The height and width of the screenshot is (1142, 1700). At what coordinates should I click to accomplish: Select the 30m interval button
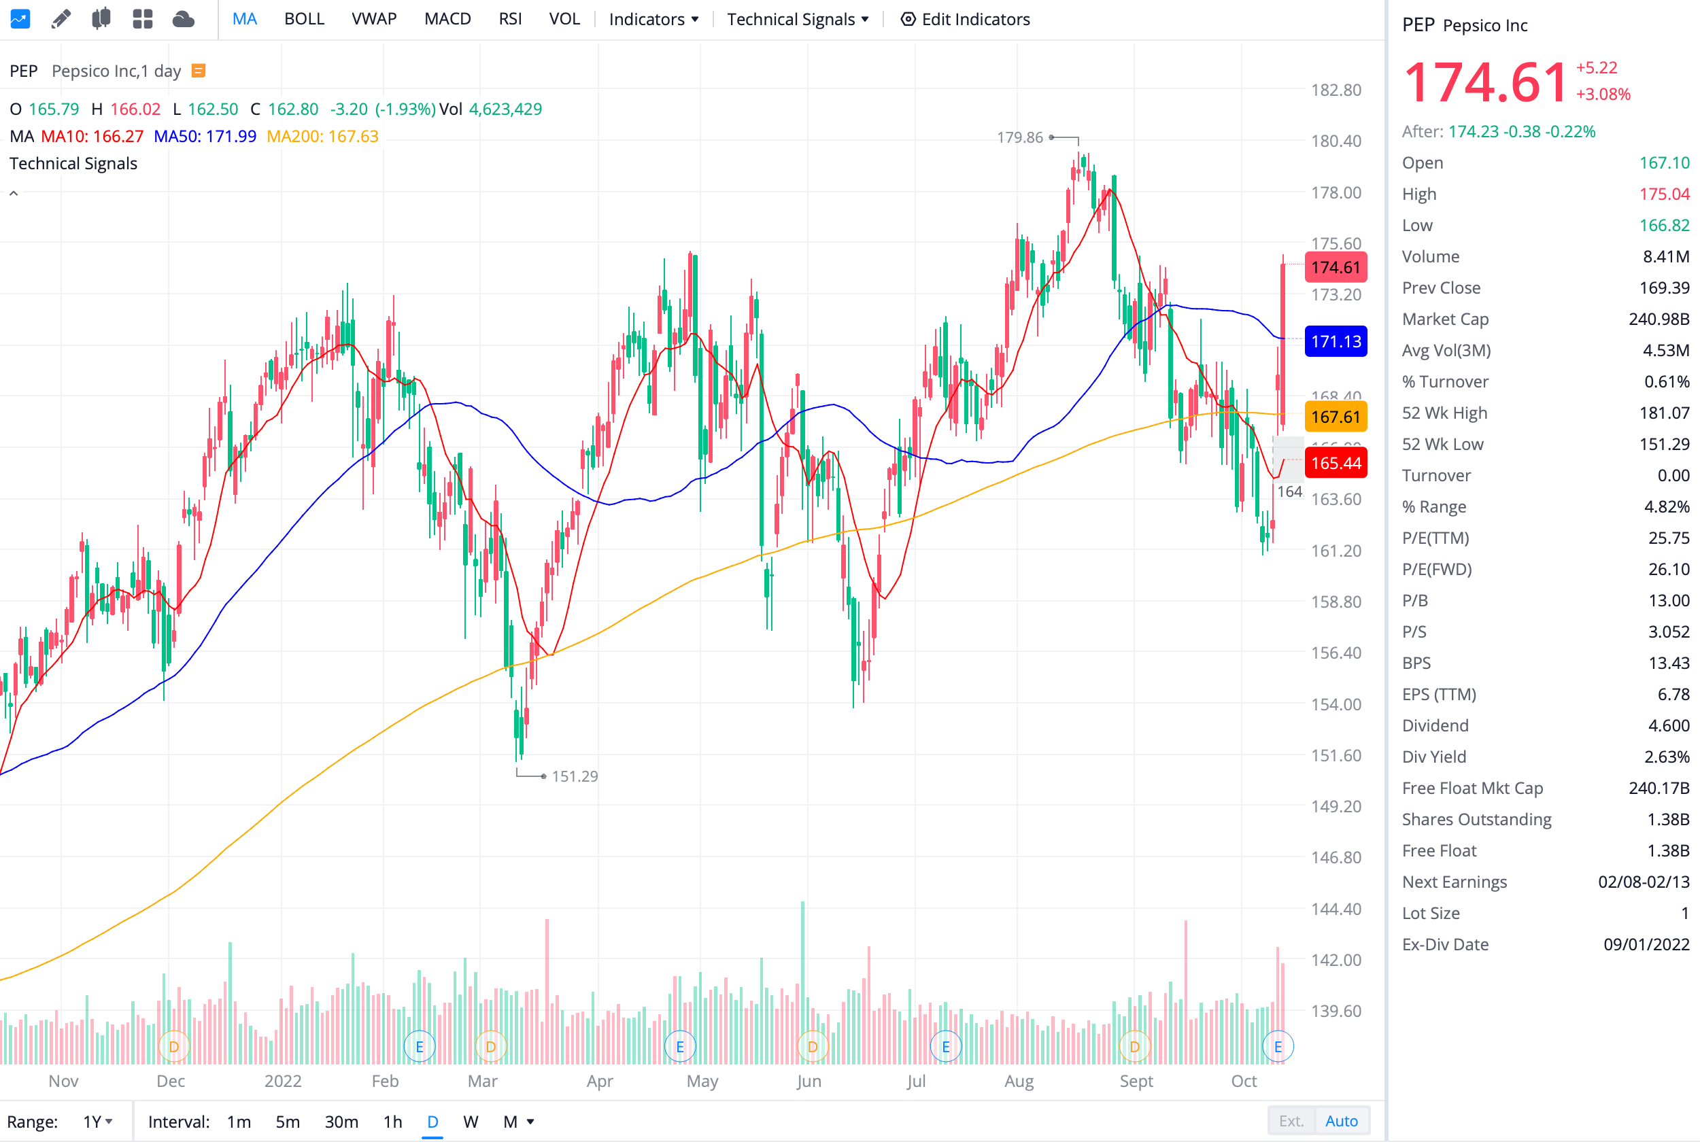point(341,1122)
